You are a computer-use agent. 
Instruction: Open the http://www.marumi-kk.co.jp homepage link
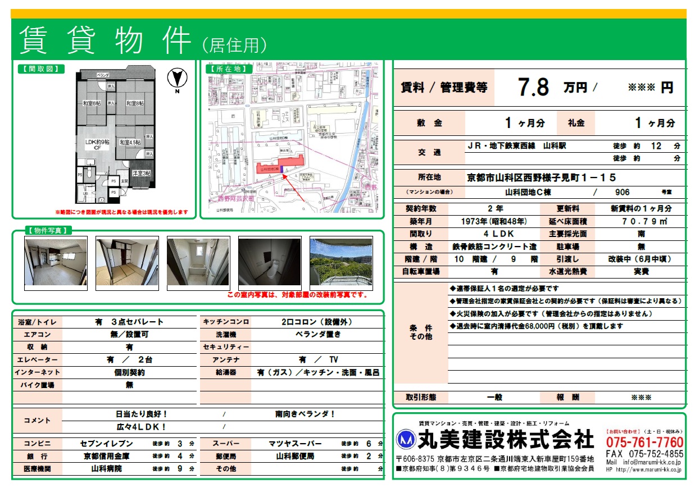[x=649, y=469]
